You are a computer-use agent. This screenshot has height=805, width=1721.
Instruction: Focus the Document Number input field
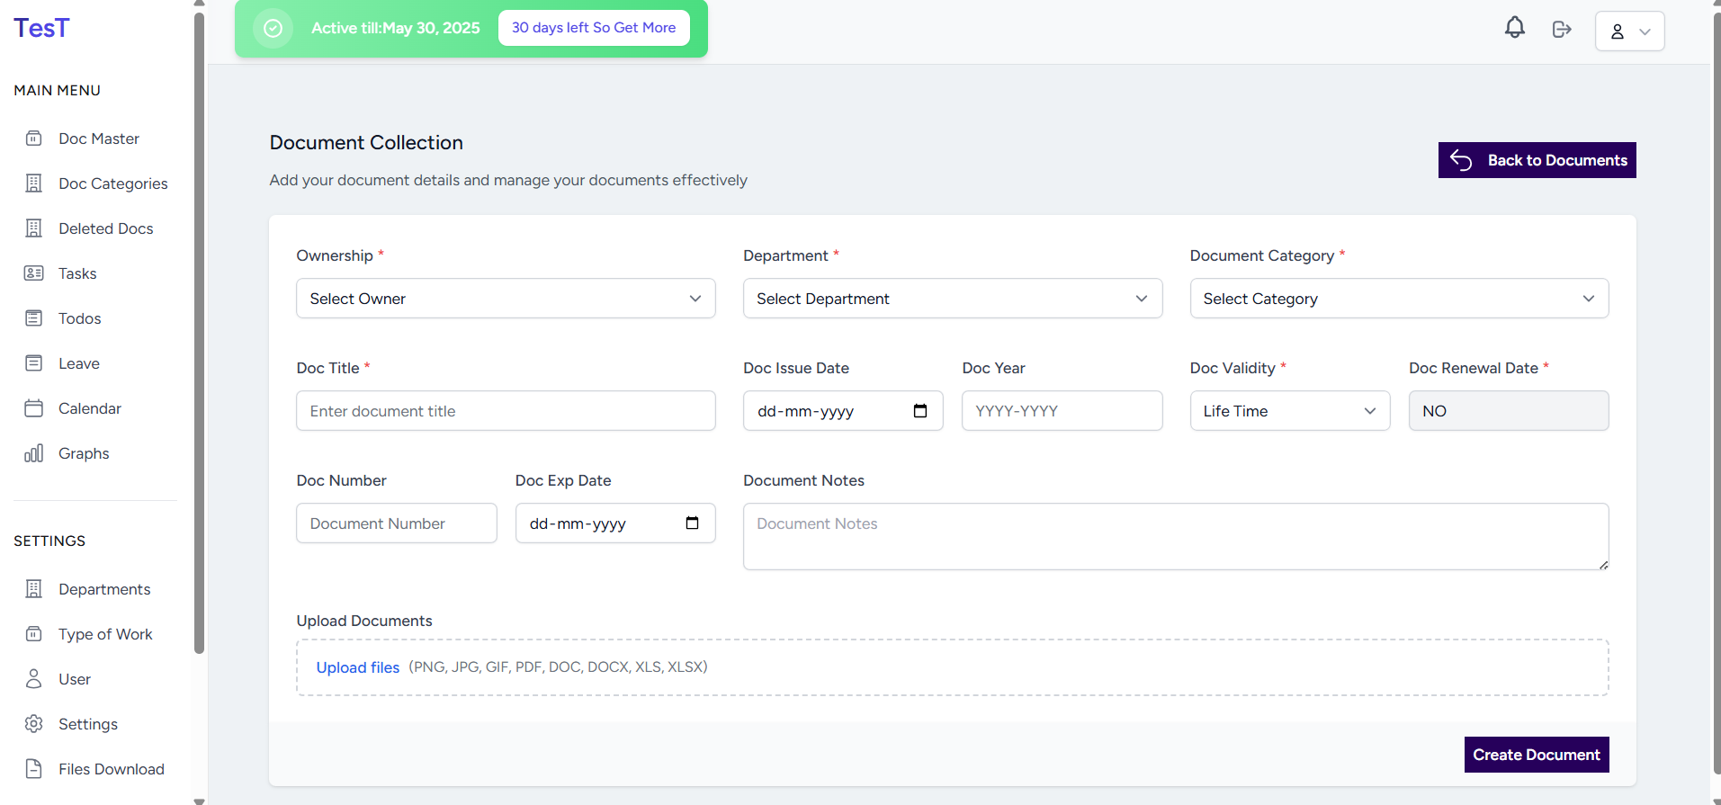(x=396, y=523)
